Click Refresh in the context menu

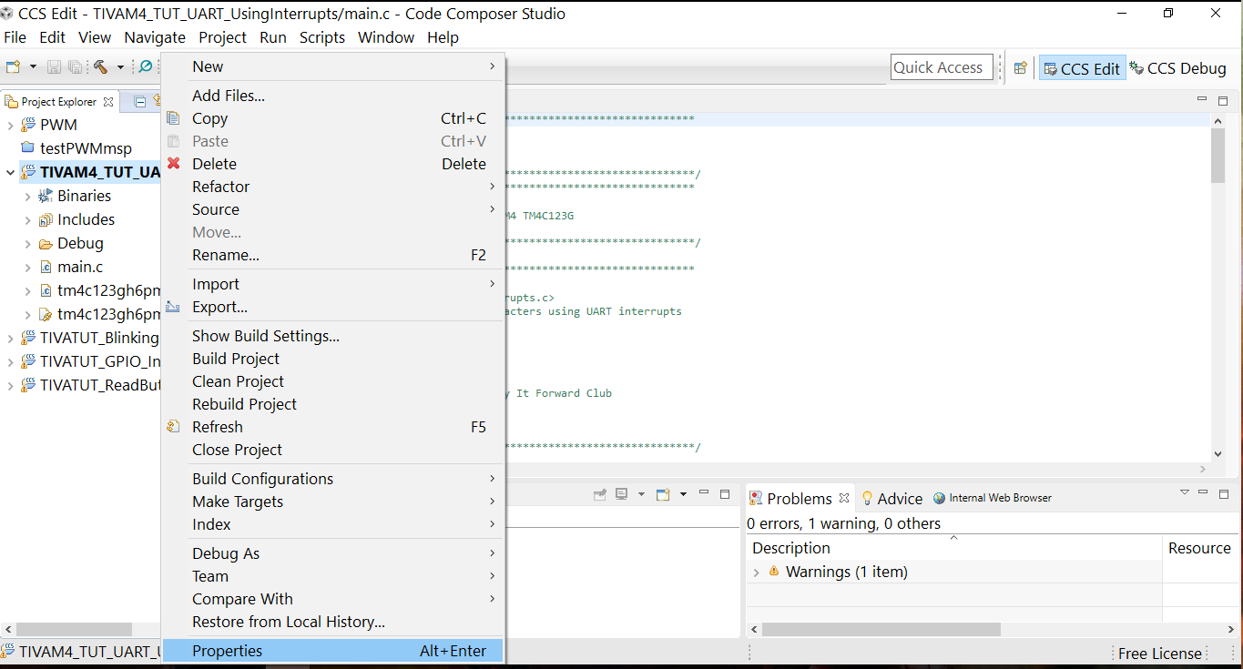tap(332, 427)
